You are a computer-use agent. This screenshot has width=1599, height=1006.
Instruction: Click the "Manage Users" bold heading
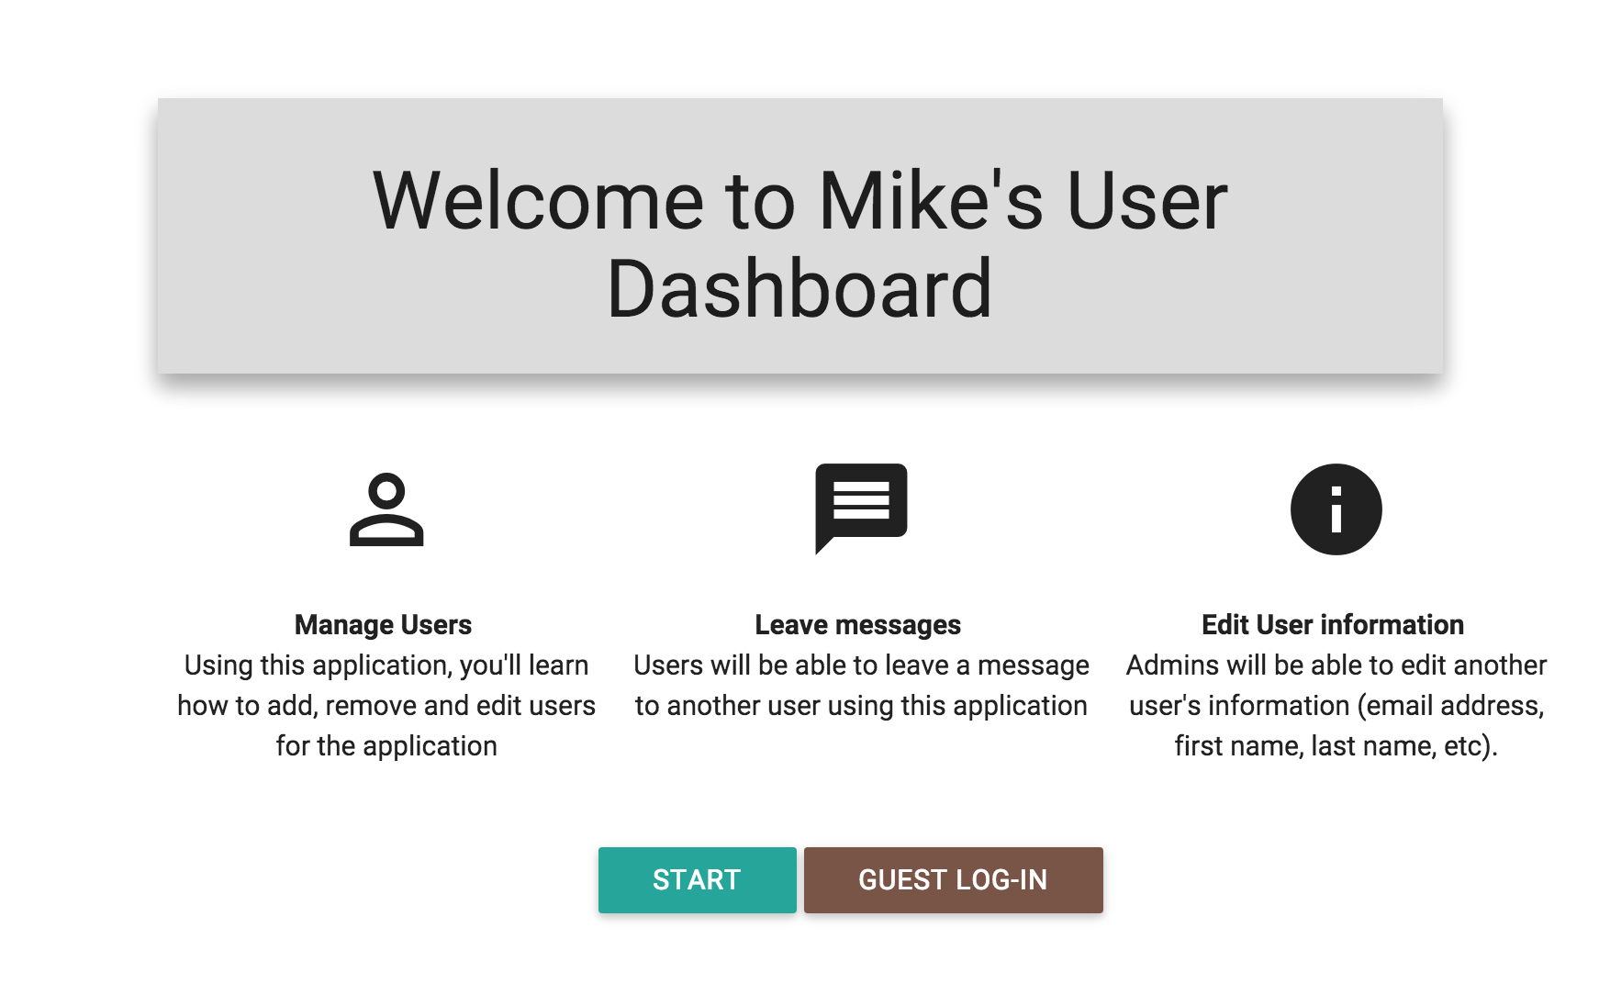click(383, 625)
